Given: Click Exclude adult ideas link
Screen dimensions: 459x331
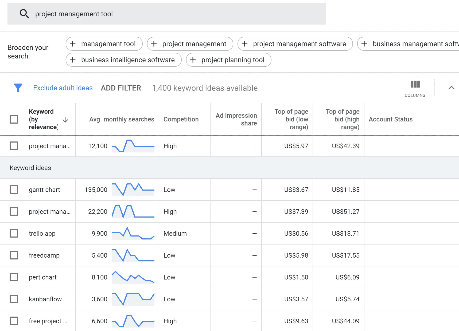Looking at the screenshot, I should pyautogui.click(x=63, y=88).
